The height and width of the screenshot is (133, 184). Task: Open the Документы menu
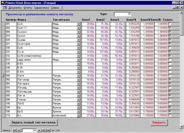point(15,8)
